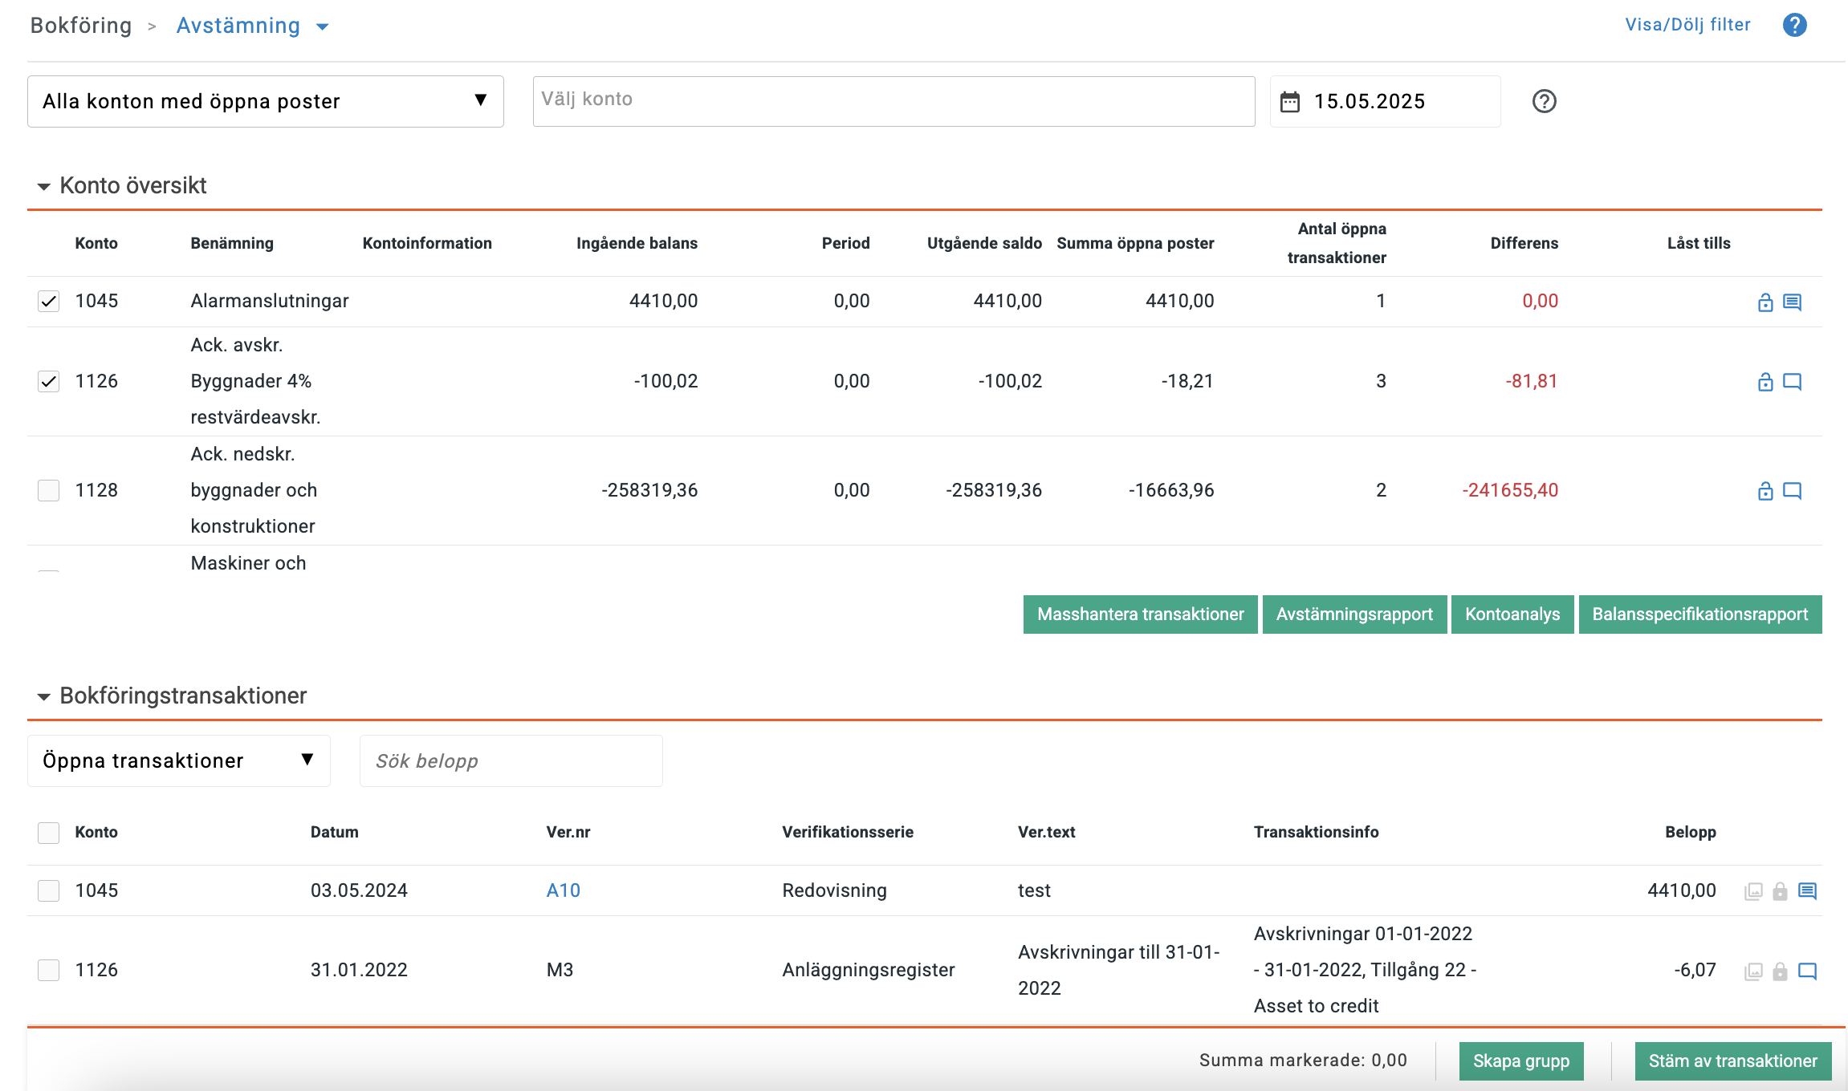Click lock icon in account 1126 overview row
Viewport: 1848px width, 1091px height.
click(1765, 382)
